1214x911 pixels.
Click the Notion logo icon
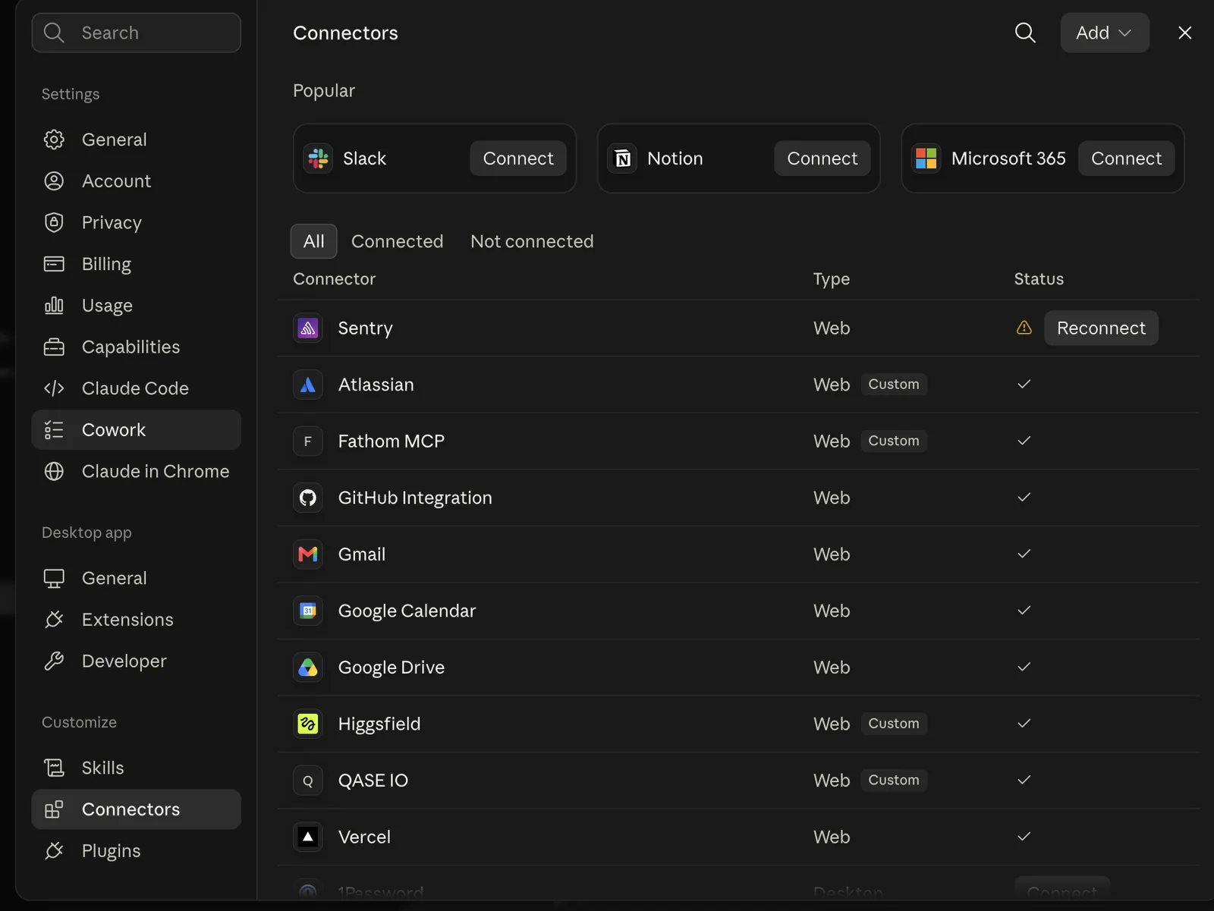tap(622, 159)
